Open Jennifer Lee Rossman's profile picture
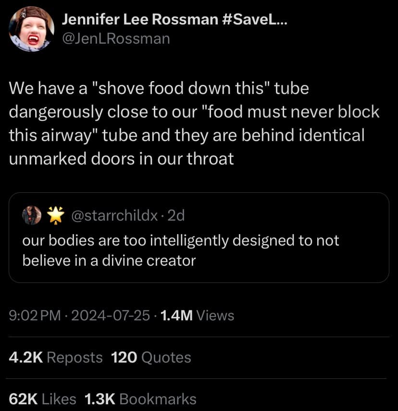Image resolution: width=398 pixels, height=411 pixels. [31, 29]
